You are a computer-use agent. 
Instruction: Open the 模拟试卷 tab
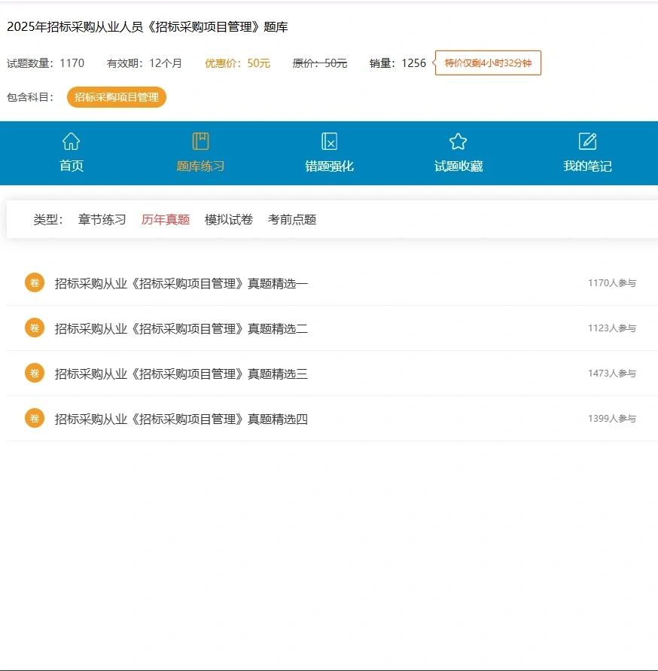(x=228, y=219)
